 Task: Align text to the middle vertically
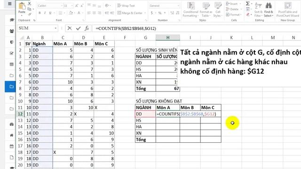[x=94, y=6]
